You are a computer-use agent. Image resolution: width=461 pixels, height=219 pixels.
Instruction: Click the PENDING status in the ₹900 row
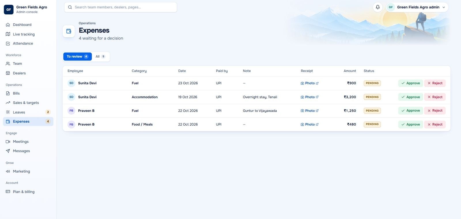(372, 83)
